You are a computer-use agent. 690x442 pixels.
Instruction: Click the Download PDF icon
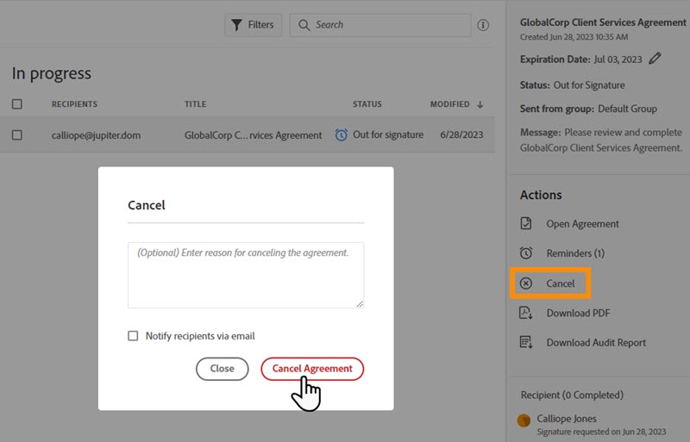526,313
